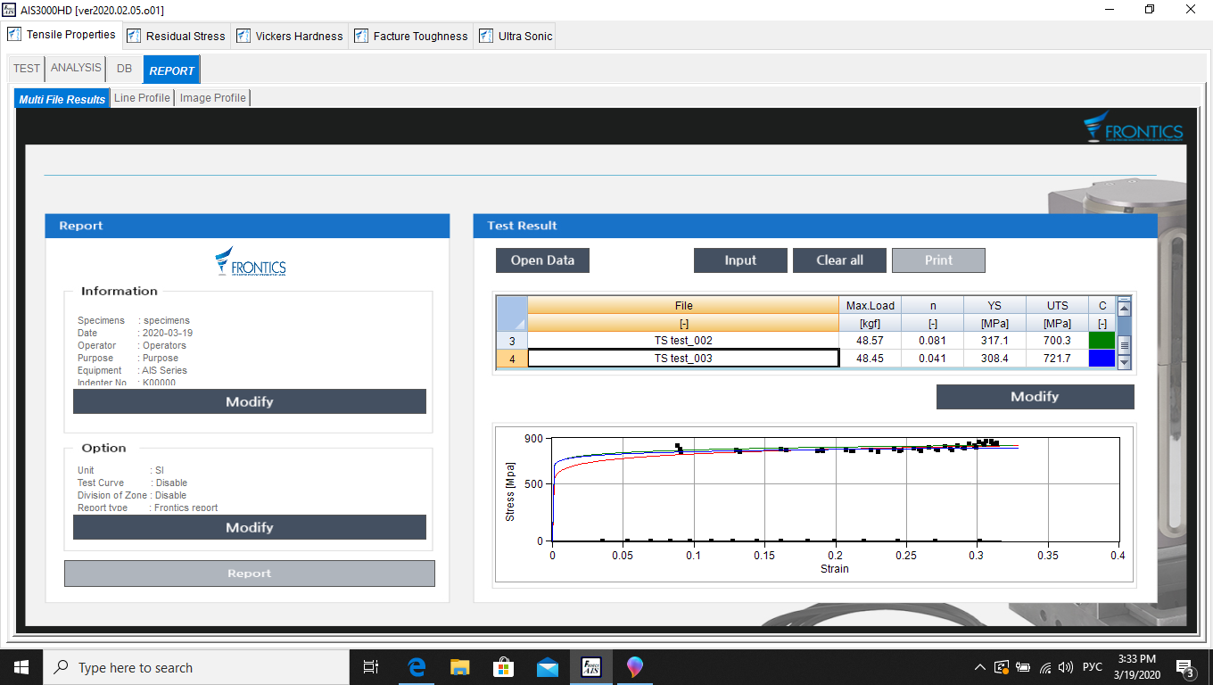This screenshot has height=685, width=1213.
Task: Click the volume speaker tray icon
Action: click(1065, 667)
